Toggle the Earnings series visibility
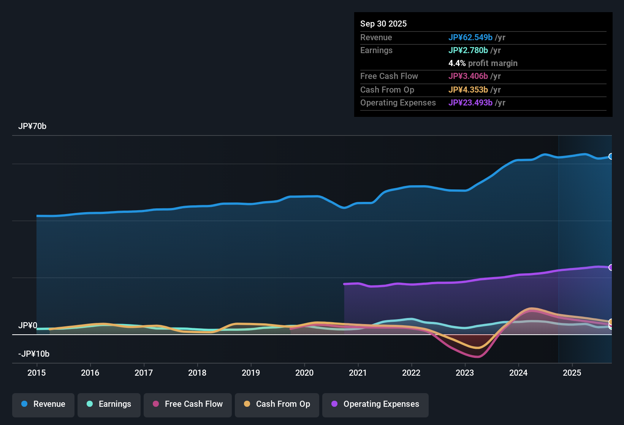 (109, 404)
